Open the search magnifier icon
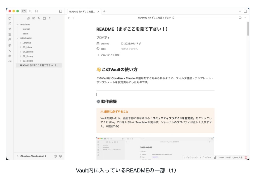 [30, 11]
